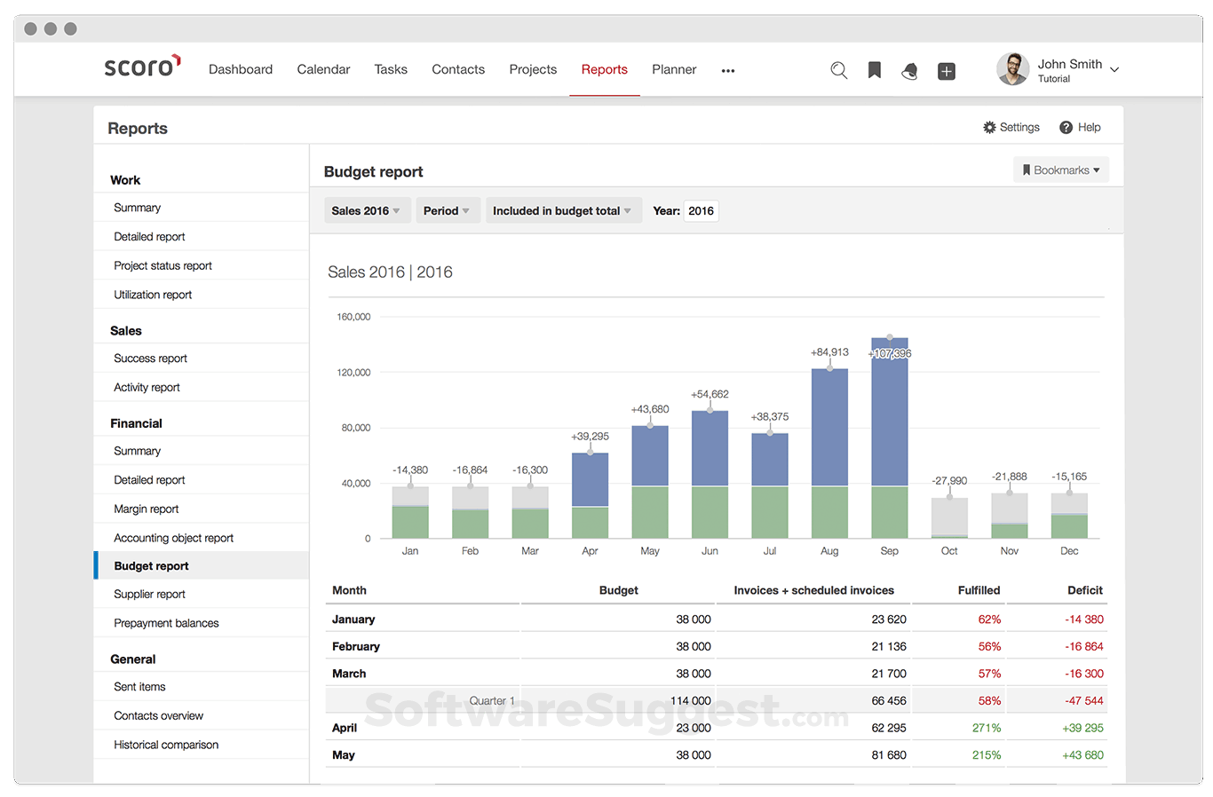Click the Scoro logo
The image size is (1213, 797).
tap(142, 67)
